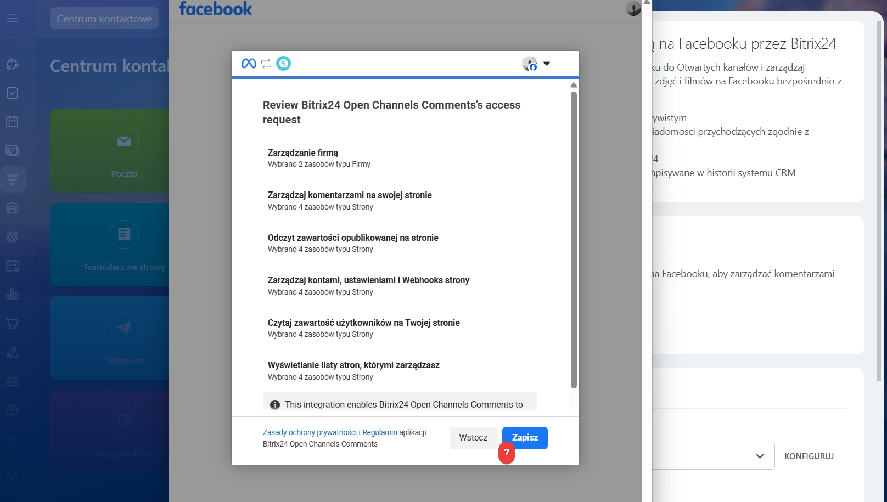Click scroll-up arrow of the dialog scrollbar
The image size is (887, 502).
[x=574, y=85]
